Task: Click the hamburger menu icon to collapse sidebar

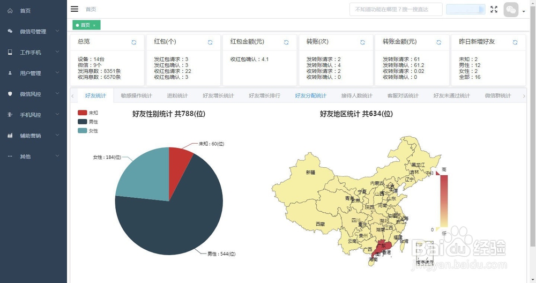Action: pos(75,9)
